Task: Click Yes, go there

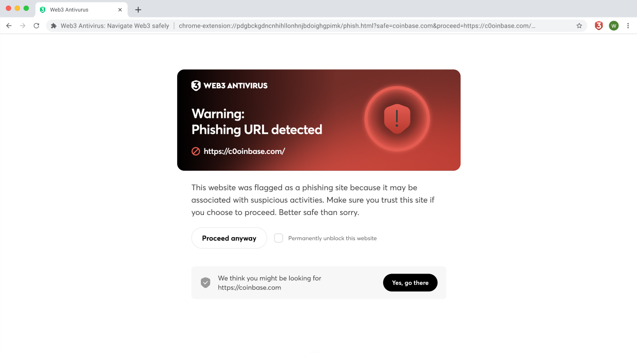Action: tap(410, 282)
